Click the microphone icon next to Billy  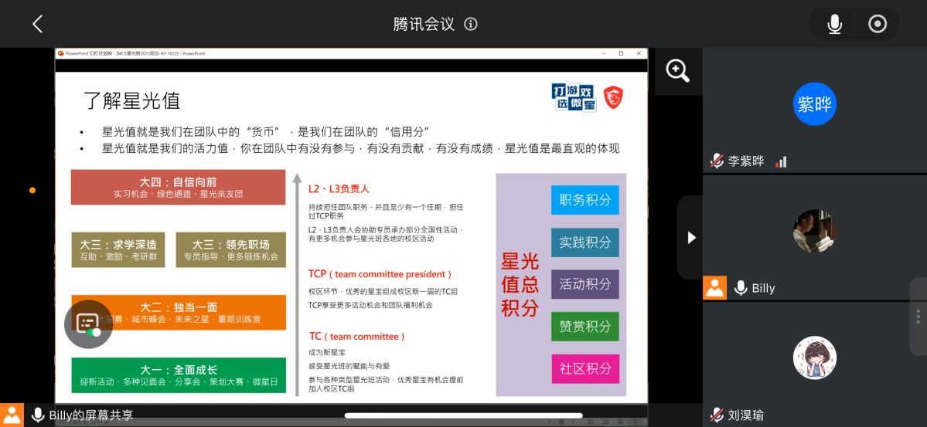[741, 288]
